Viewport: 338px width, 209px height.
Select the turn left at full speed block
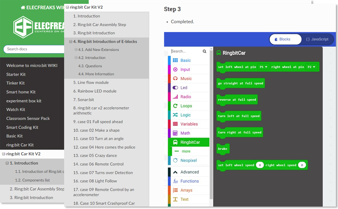tap(239, 116)
